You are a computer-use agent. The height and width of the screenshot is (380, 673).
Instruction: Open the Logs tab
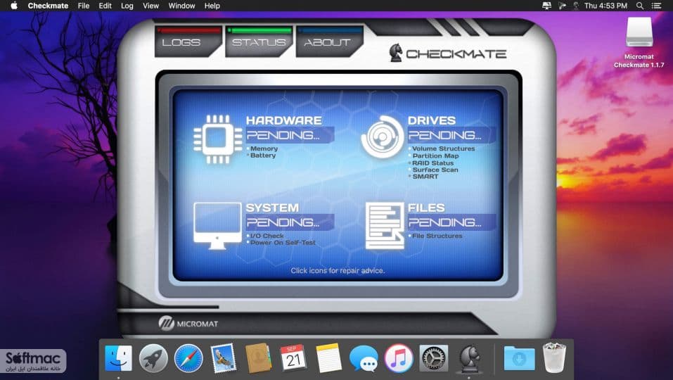[188, 42]
